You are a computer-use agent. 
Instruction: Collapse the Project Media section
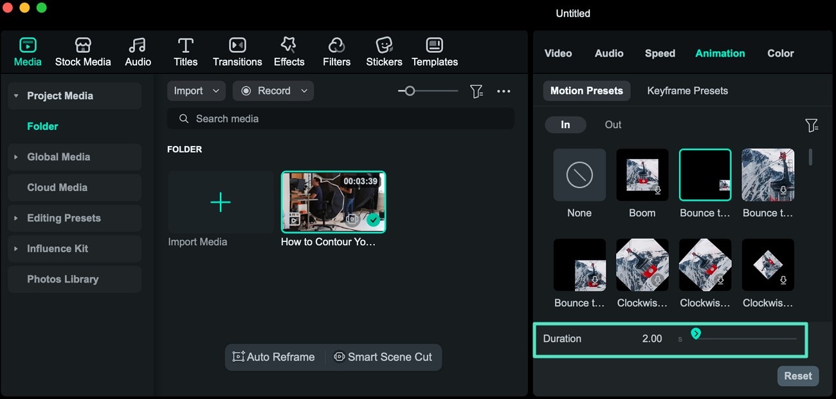pyautogui.click(x=16, y=95)
